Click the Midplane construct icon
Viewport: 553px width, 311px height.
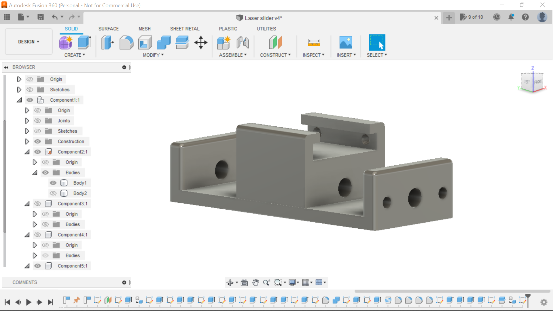click(275, 43)
